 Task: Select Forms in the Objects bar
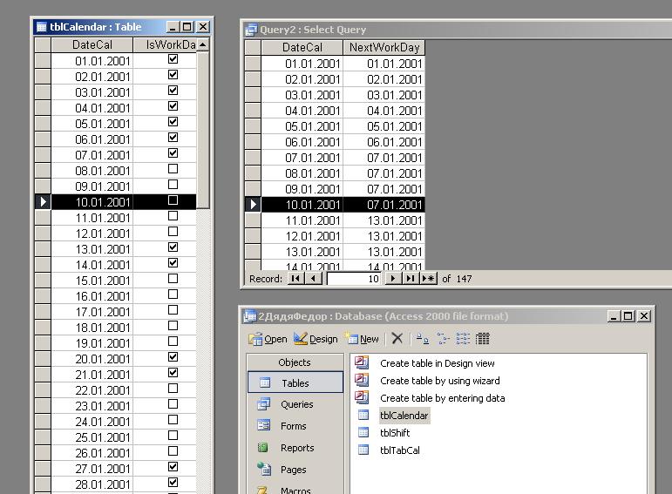click(x=295, y=426)
